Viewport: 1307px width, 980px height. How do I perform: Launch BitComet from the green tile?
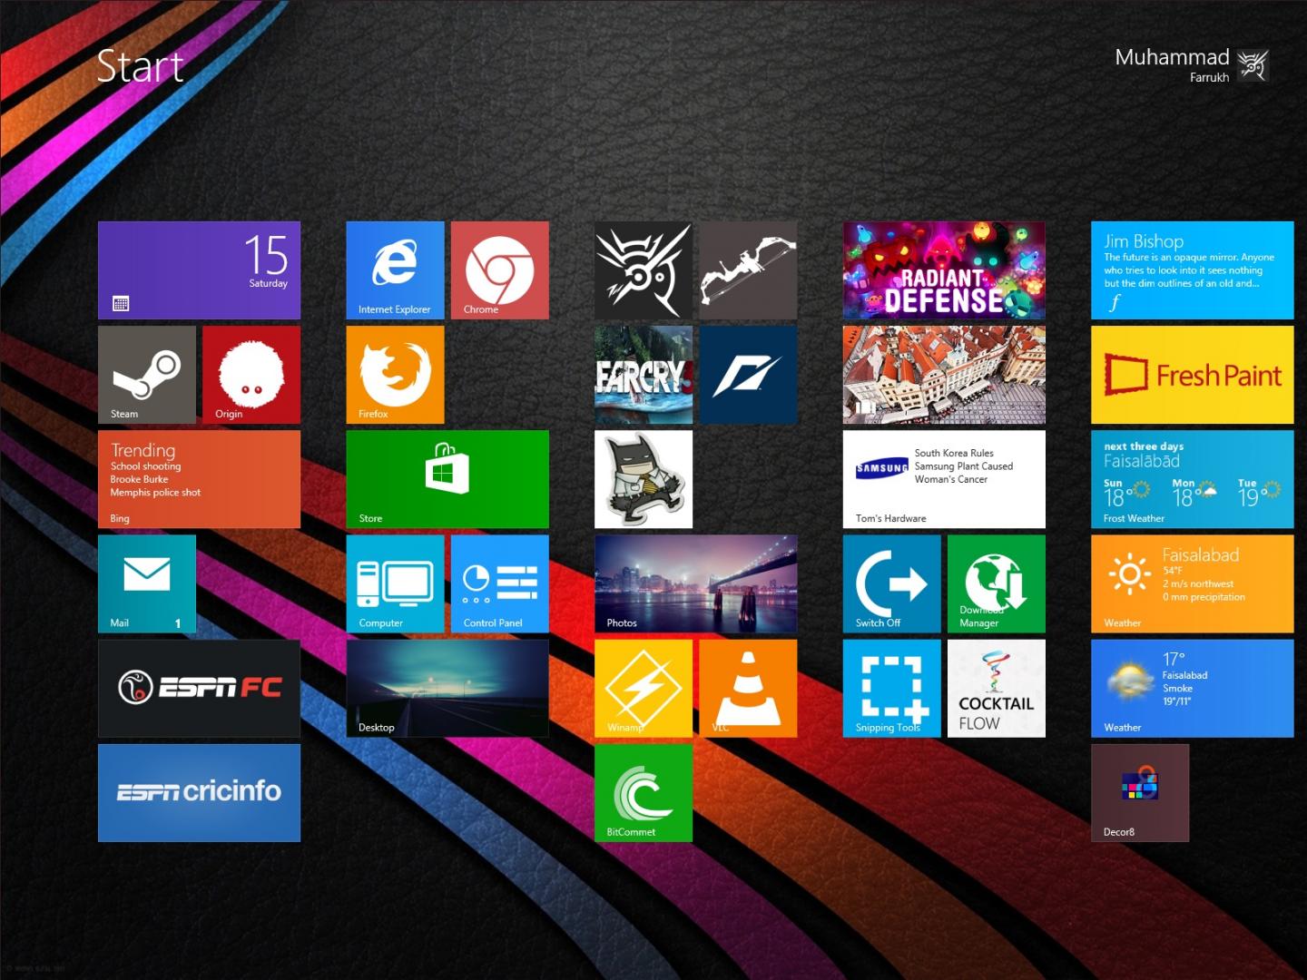(x=643, y=792)
